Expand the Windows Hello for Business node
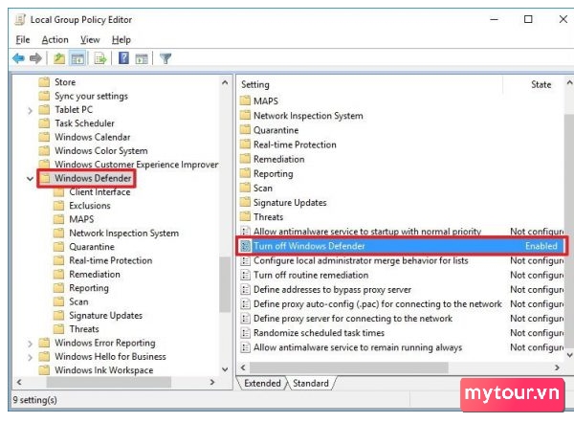 [30, 357]
